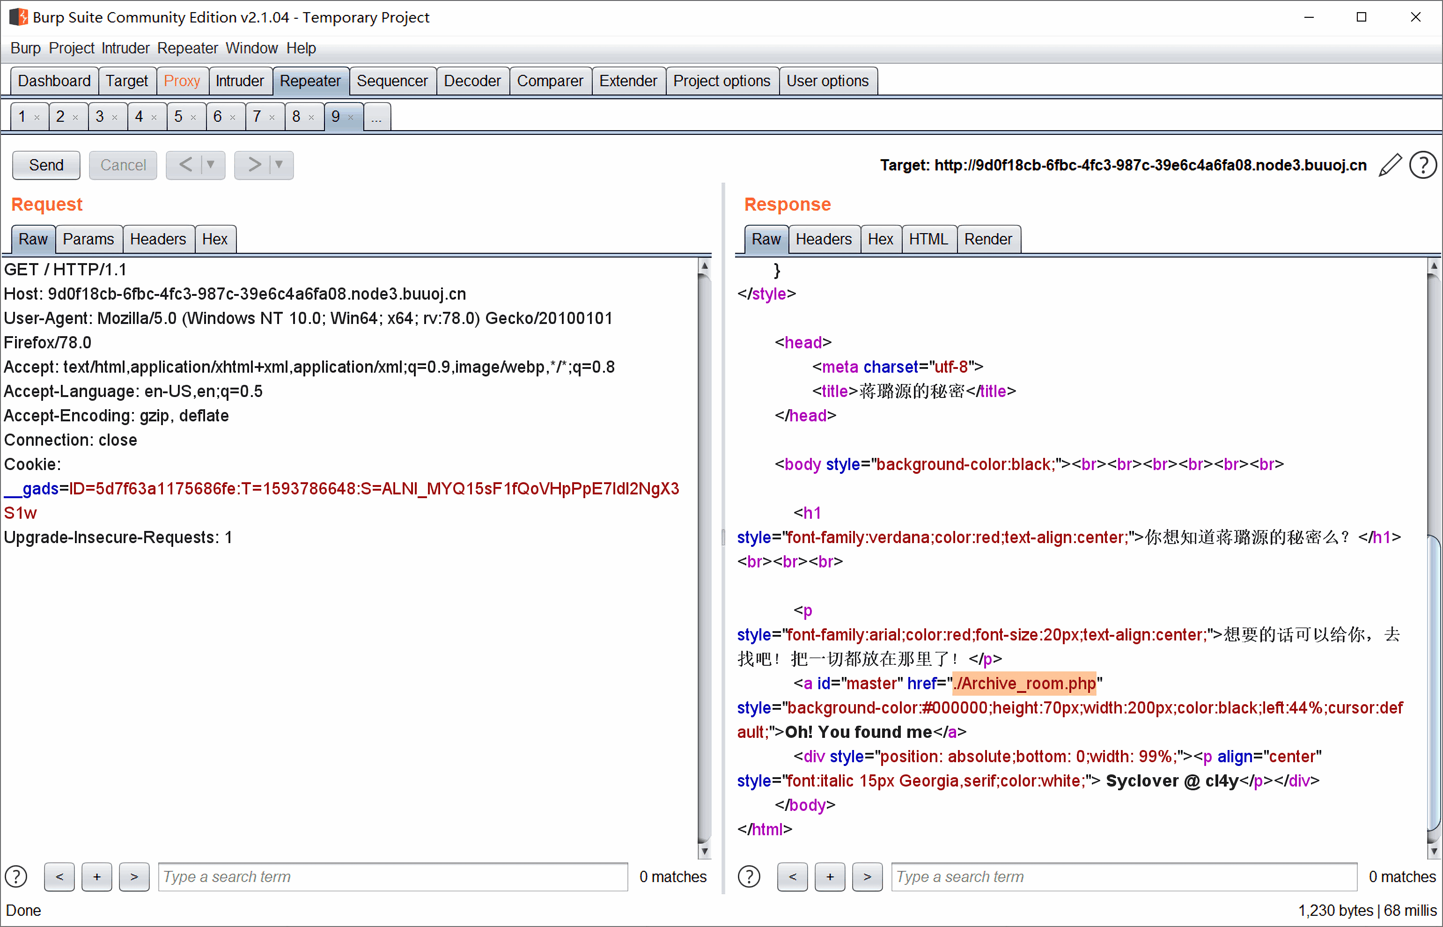Go to previous response search match

pyautogui.click(x=792, y=876)
